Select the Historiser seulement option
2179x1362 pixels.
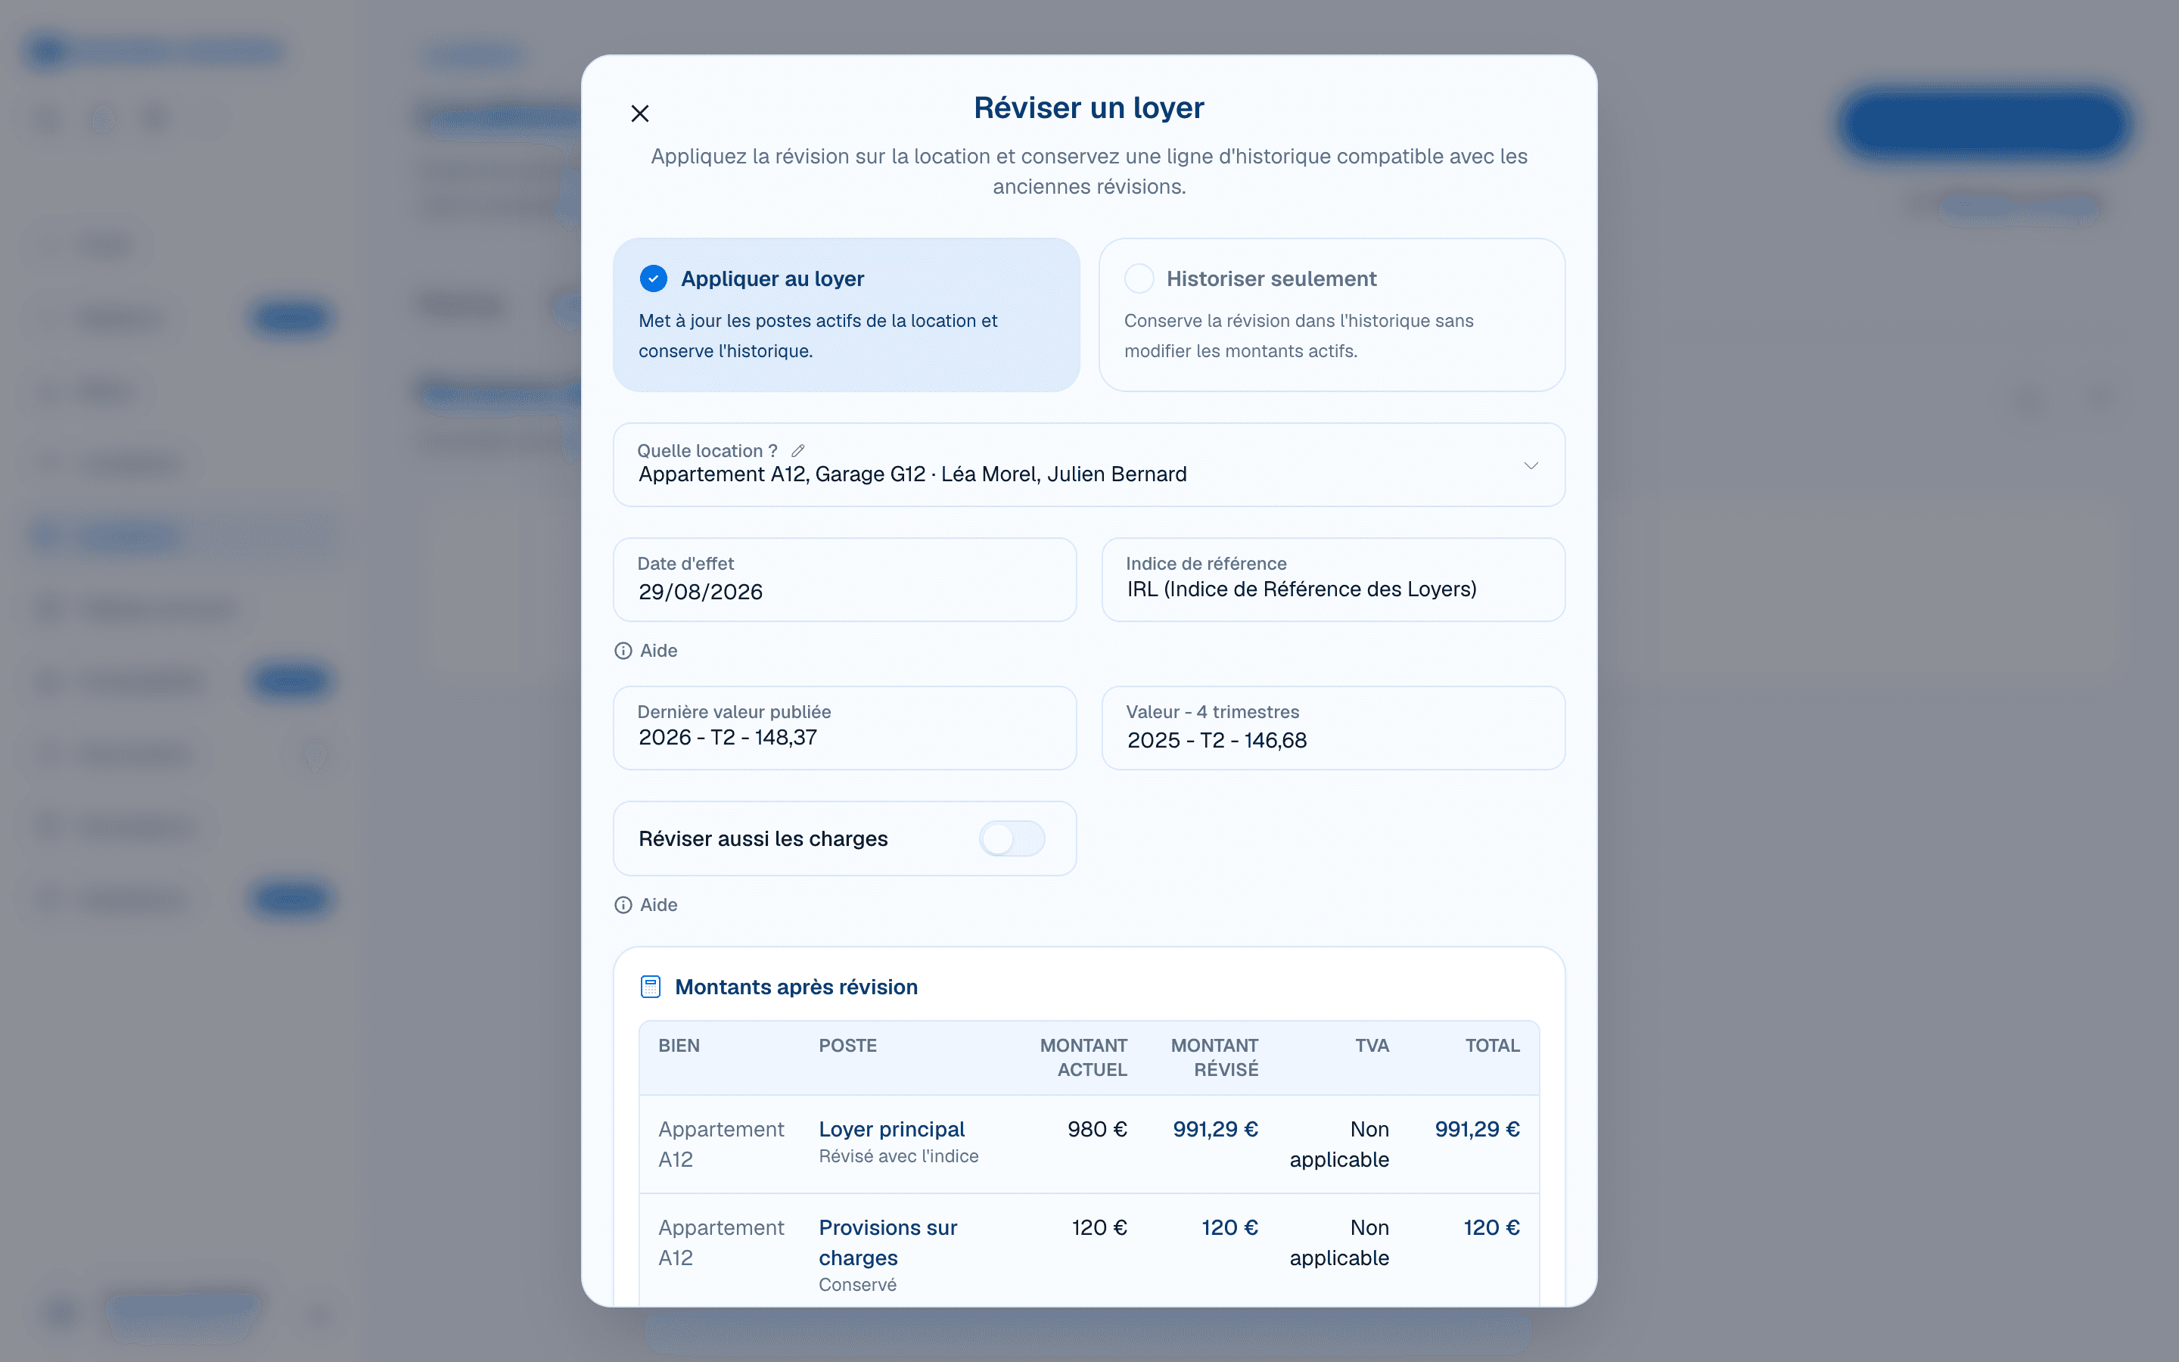click(1332, 314)
